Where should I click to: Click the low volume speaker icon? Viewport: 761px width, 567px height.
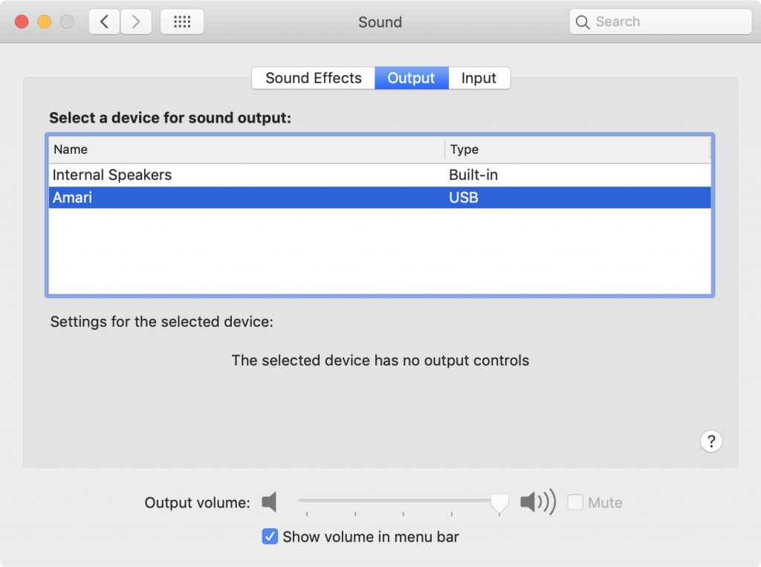(x=269, y=502)
